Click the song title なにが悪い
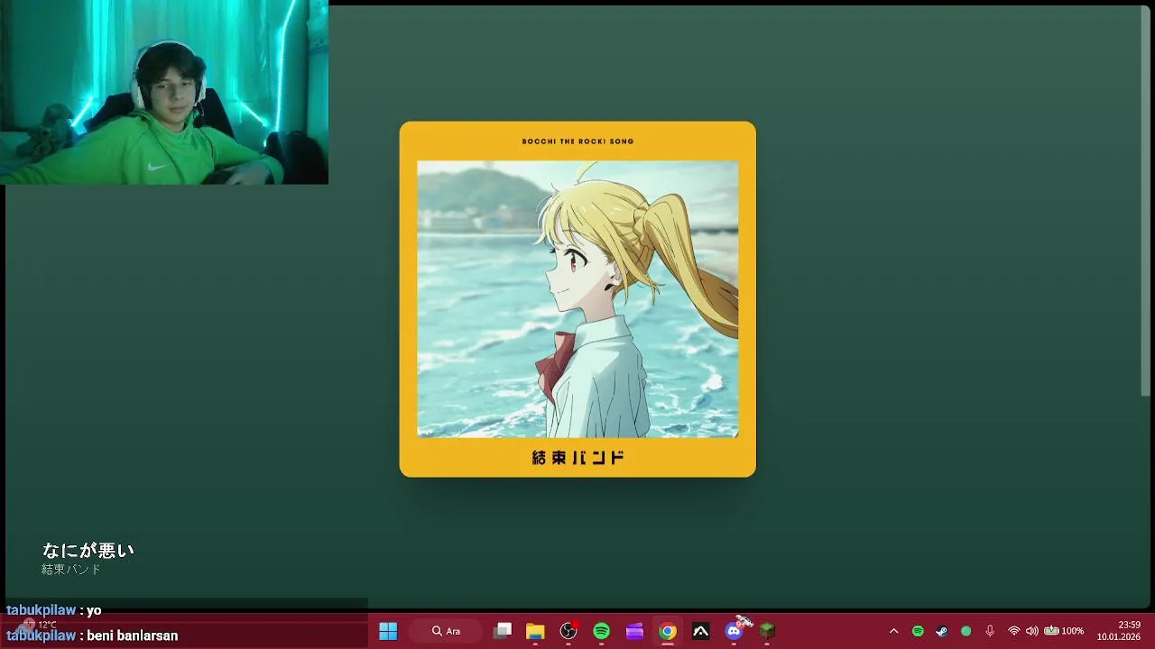Viewport: 1155px width, 649px height. tap(88, 551)
